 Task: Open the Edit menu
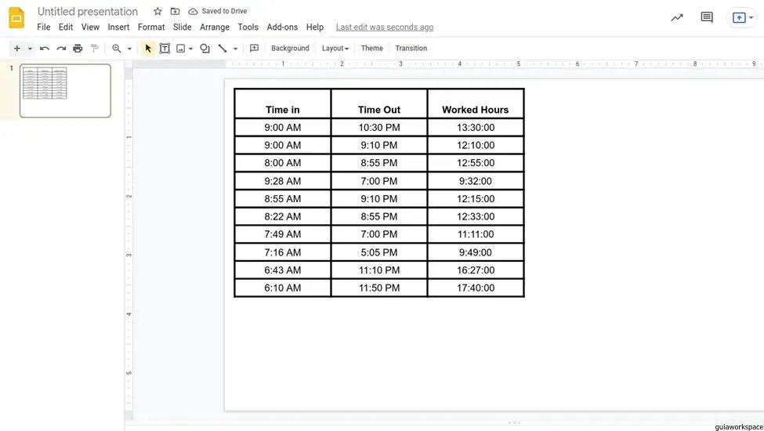point(66,27)
